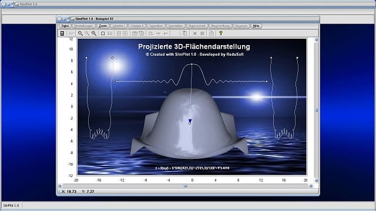Switch to the Zoom tab

click(103, 26)
